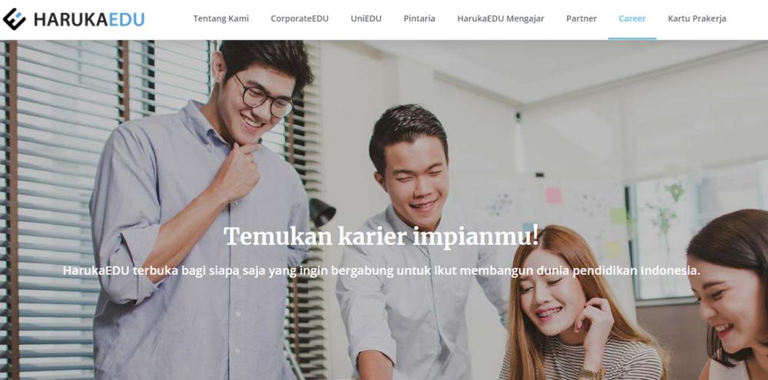Open the Pintaria navigation link
The width and height of the screenshot is (768, 380).
[x=419, y=18]
